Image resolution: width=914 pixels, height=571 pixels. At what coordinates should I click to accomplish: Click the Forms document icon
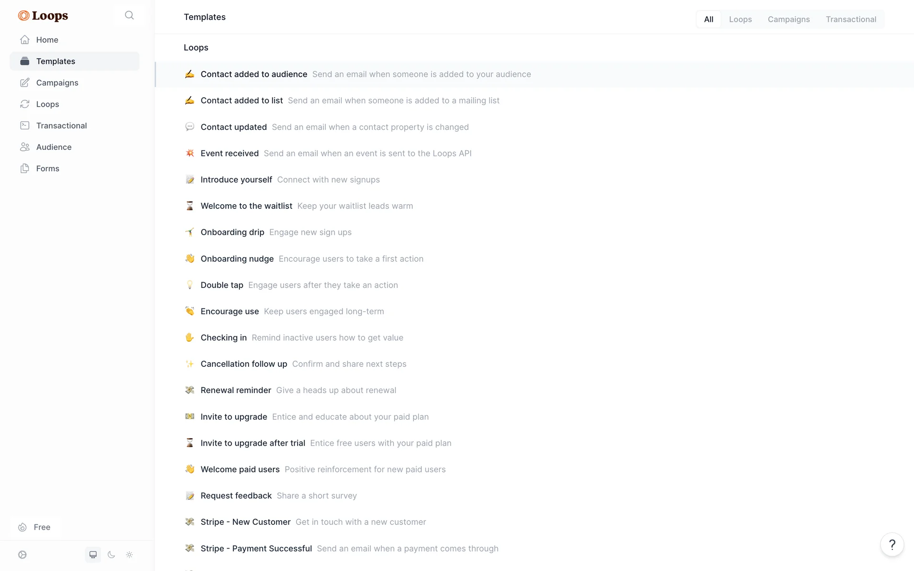pyautogui.click(x=25, y=168)
